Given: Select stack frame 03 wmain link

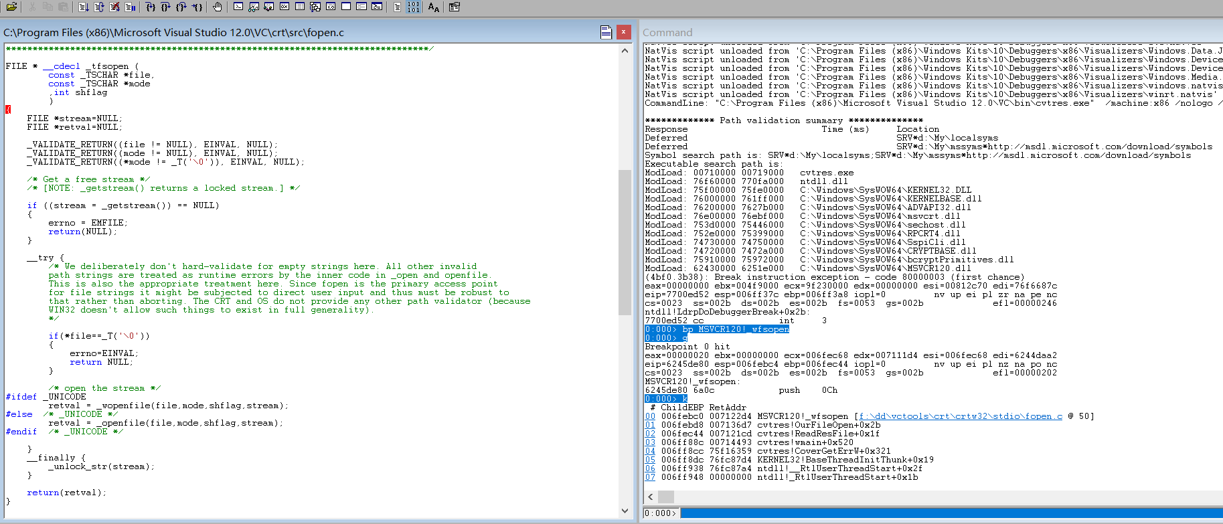Looking at the screenshot, I should click(x=650, y=442).
